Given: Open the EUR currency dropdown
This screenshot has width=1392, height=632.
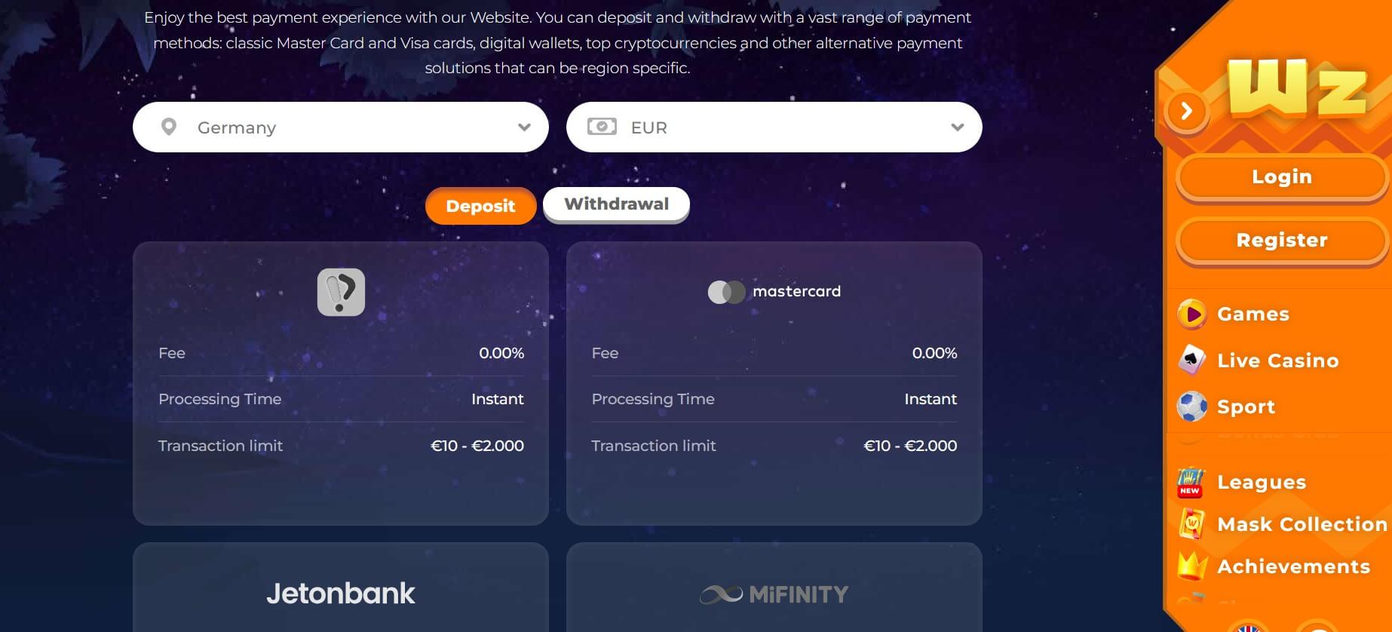Looking at the screenshot, I should 774,127.
